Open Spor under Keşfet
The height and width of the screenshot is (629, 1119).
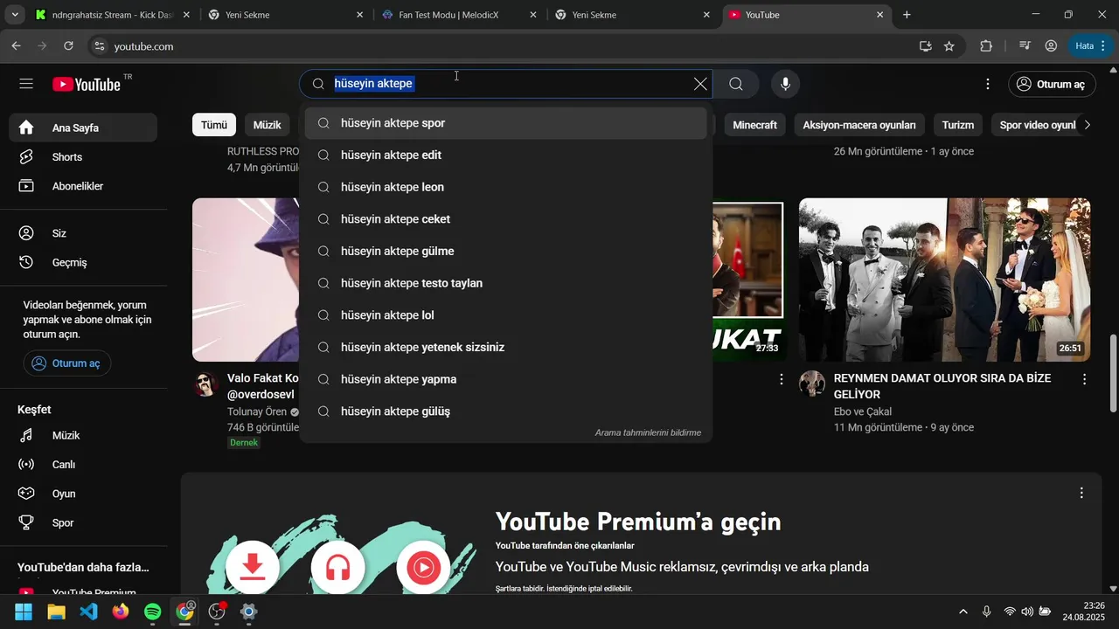coord(84,522)
